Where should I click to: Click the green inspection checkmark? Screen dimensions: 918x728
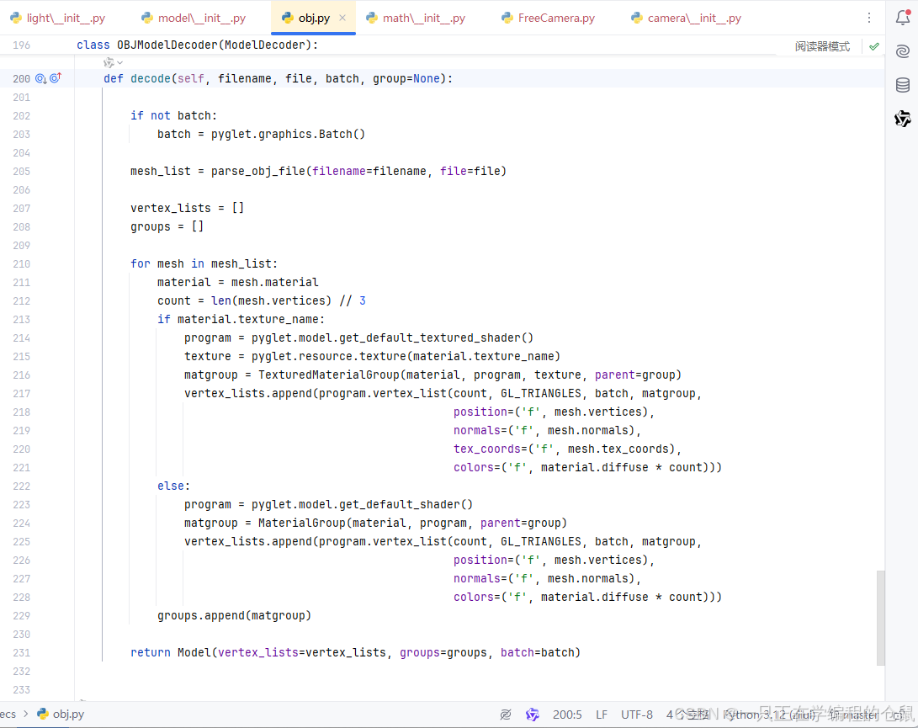(x=874, y=46)
